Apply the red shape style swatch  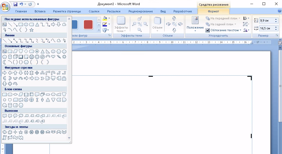[x=88, y=24]
